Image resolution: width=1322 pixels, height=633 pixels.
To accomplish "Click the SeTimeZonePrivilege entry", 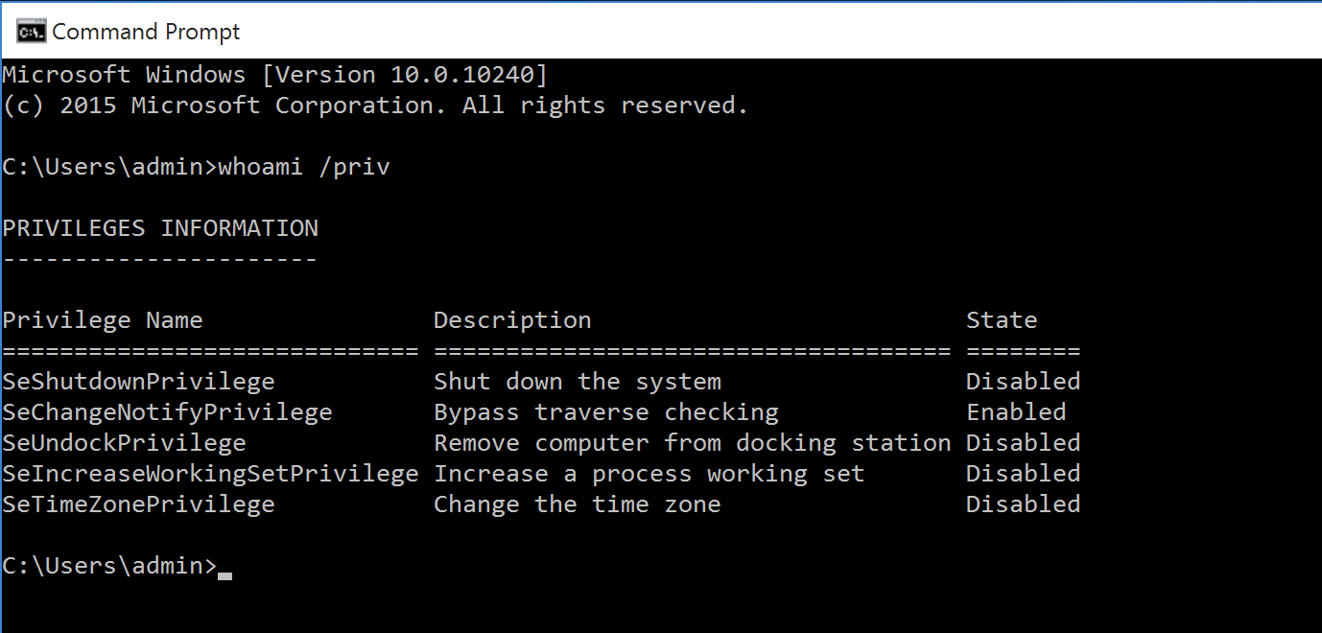I will 138,504.
